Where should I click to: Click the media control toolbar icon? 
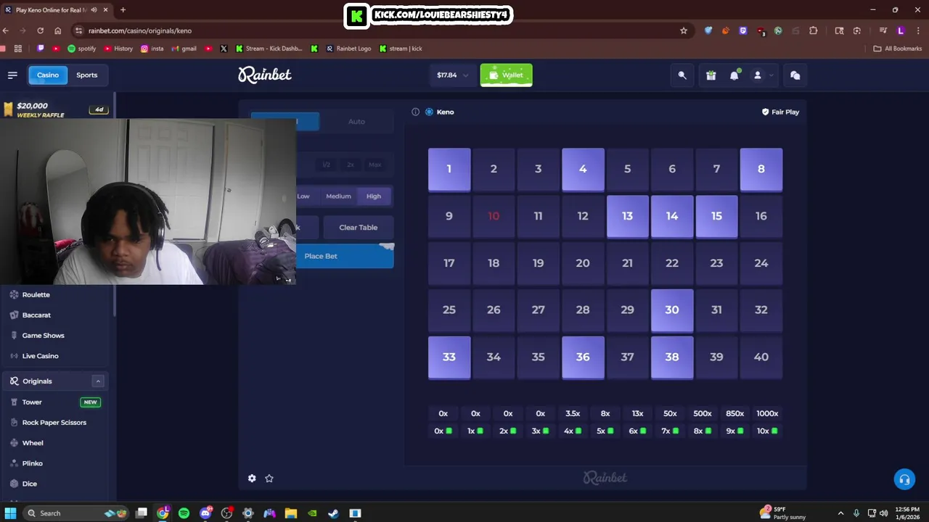[883, 30]
